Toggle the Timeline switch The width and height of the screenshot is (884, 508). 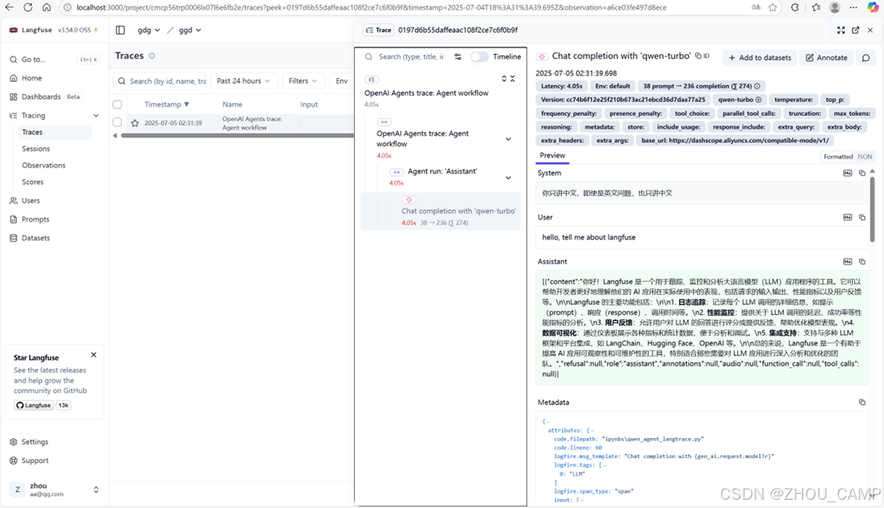pos(479,57)
